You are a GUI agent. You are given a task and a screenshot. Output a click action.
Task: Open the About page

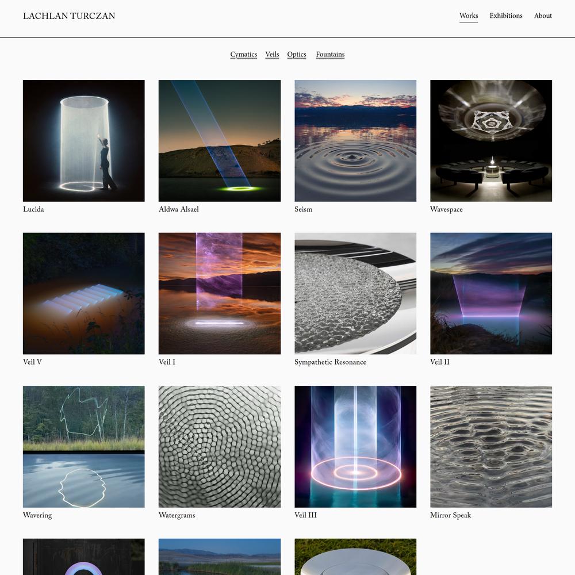coord(543,16)
